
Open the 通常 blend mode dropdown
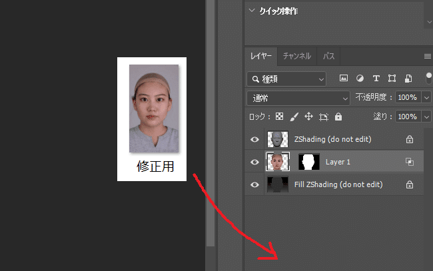tap(298, 99)
